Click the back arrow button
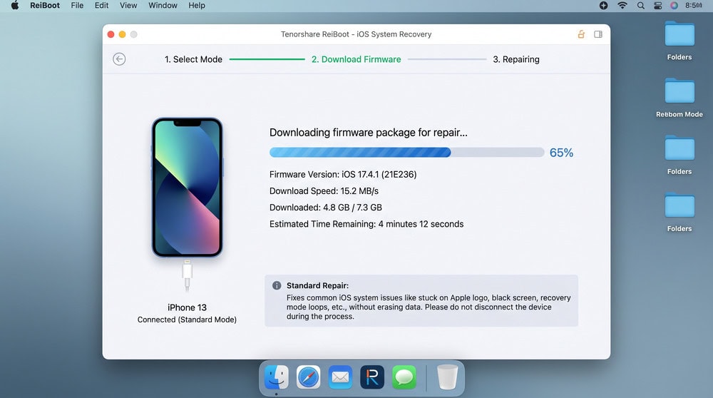The image size is (713, 398). tap(119, 59)
